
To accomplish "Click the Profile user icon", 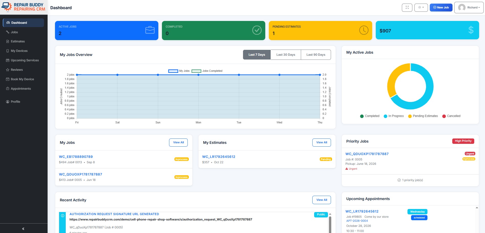I will pyautogui.click(x=8, y=102).
